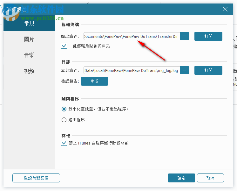Browse for log path with ellipsis button

tap(185, 70)
